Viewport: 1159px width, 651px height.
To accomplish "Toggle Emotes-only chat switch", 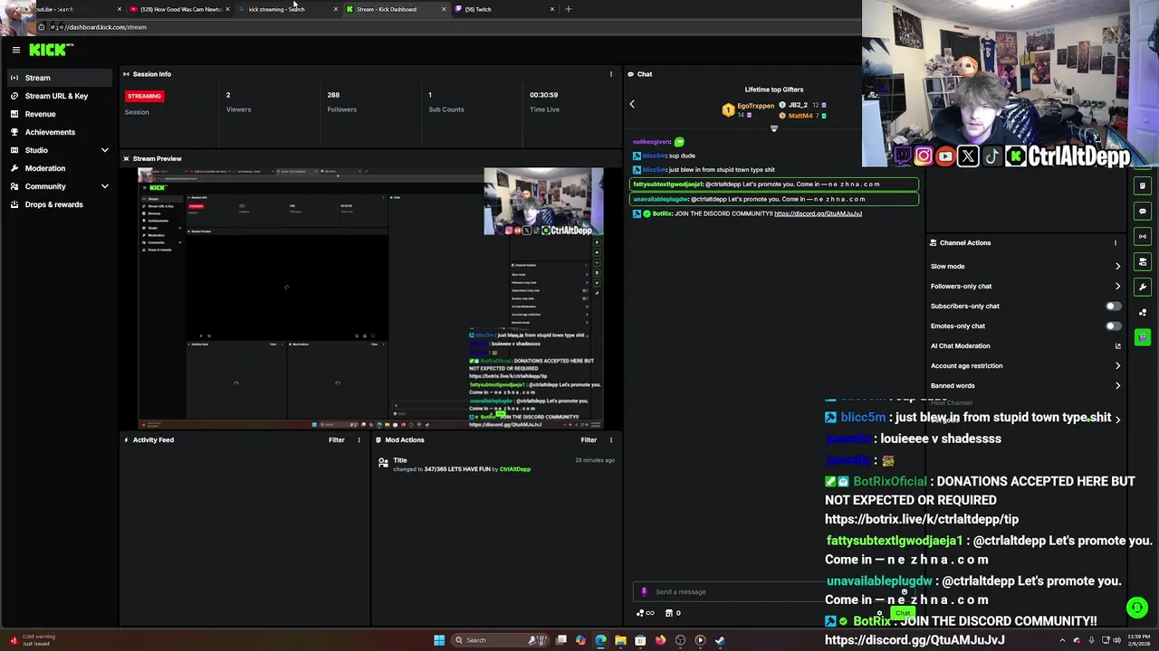I will point(1113,326).
